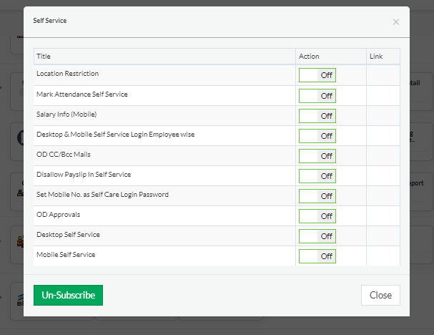Viewport: 434px width, 335px height.
Task: Click the Close button in dialog footer
Action: click(380, 295)
